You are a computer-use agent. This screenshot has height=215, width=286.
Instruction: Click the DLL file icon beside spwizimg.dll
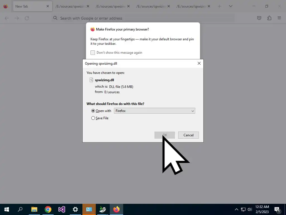coord(91,80)
